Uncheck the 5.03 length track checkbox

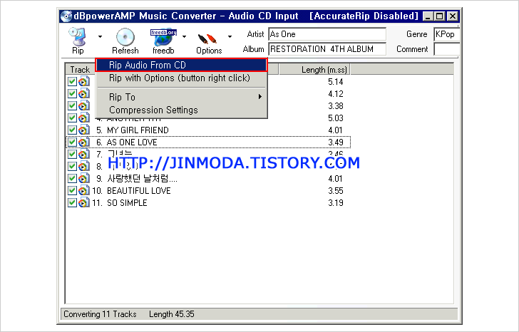coord(72,118)
